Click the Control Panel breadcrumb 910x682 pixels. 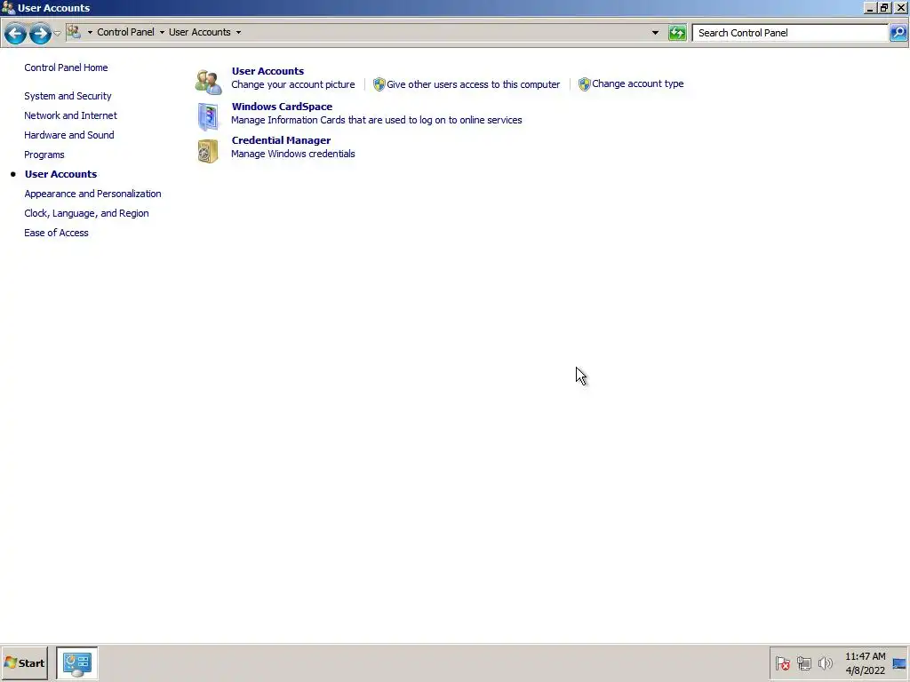(x=125, y=33)
